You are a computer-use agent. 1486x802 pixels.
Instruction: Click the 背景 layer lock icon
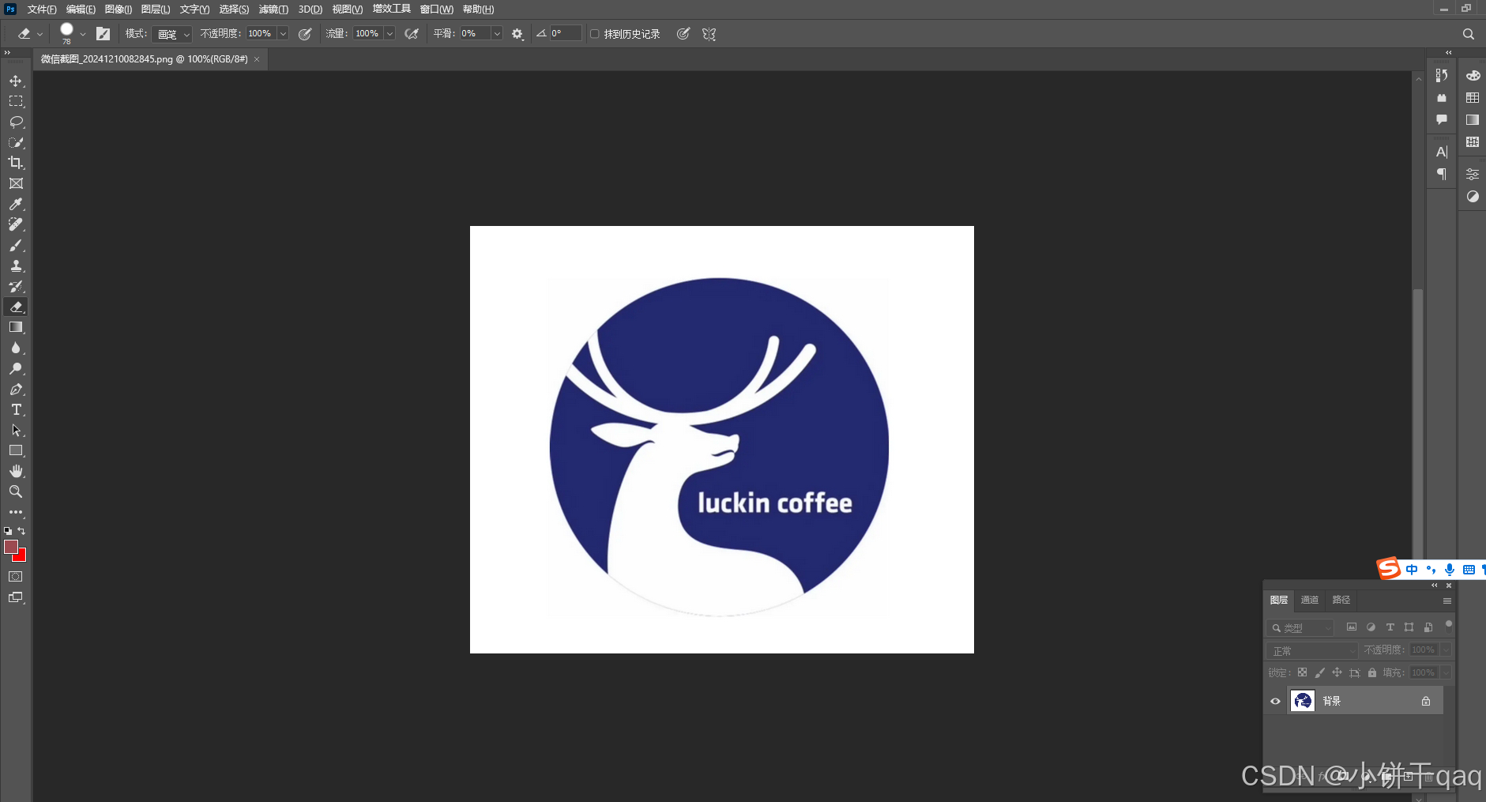[1426, 701]
